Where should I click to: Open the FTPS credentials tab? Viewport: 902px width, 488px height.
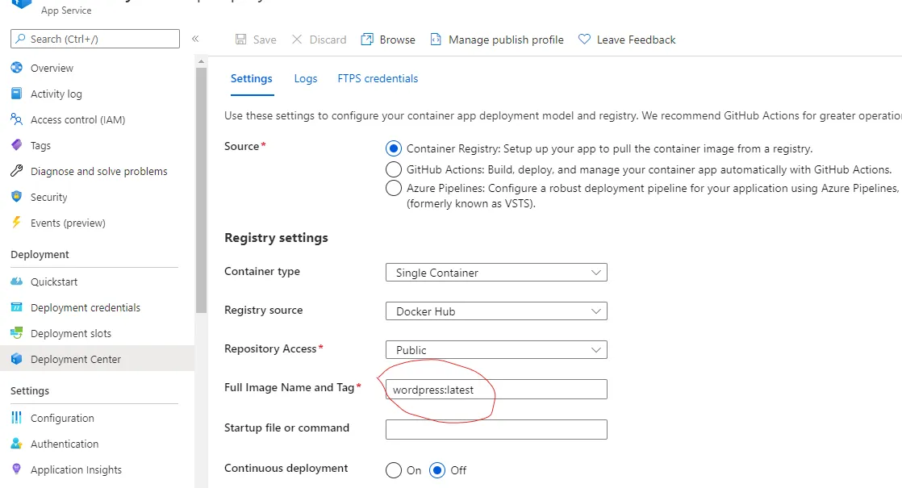click(x=378, y=78)
